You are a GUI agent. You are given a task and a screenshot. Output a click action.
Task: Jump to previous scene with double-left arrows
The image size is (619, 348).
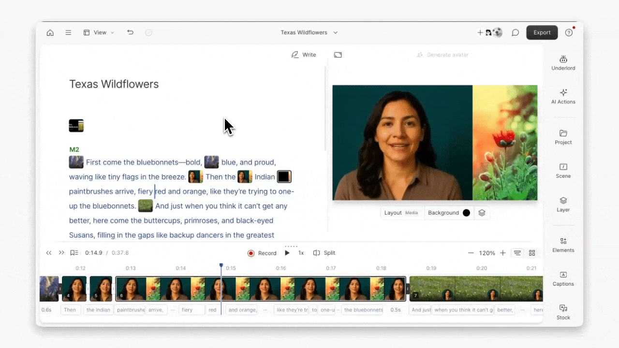(49, 253)
